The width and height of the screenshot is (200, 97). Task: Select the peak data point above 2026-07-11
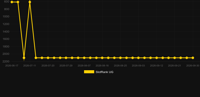pyautogui.click(x=30, y=2)
